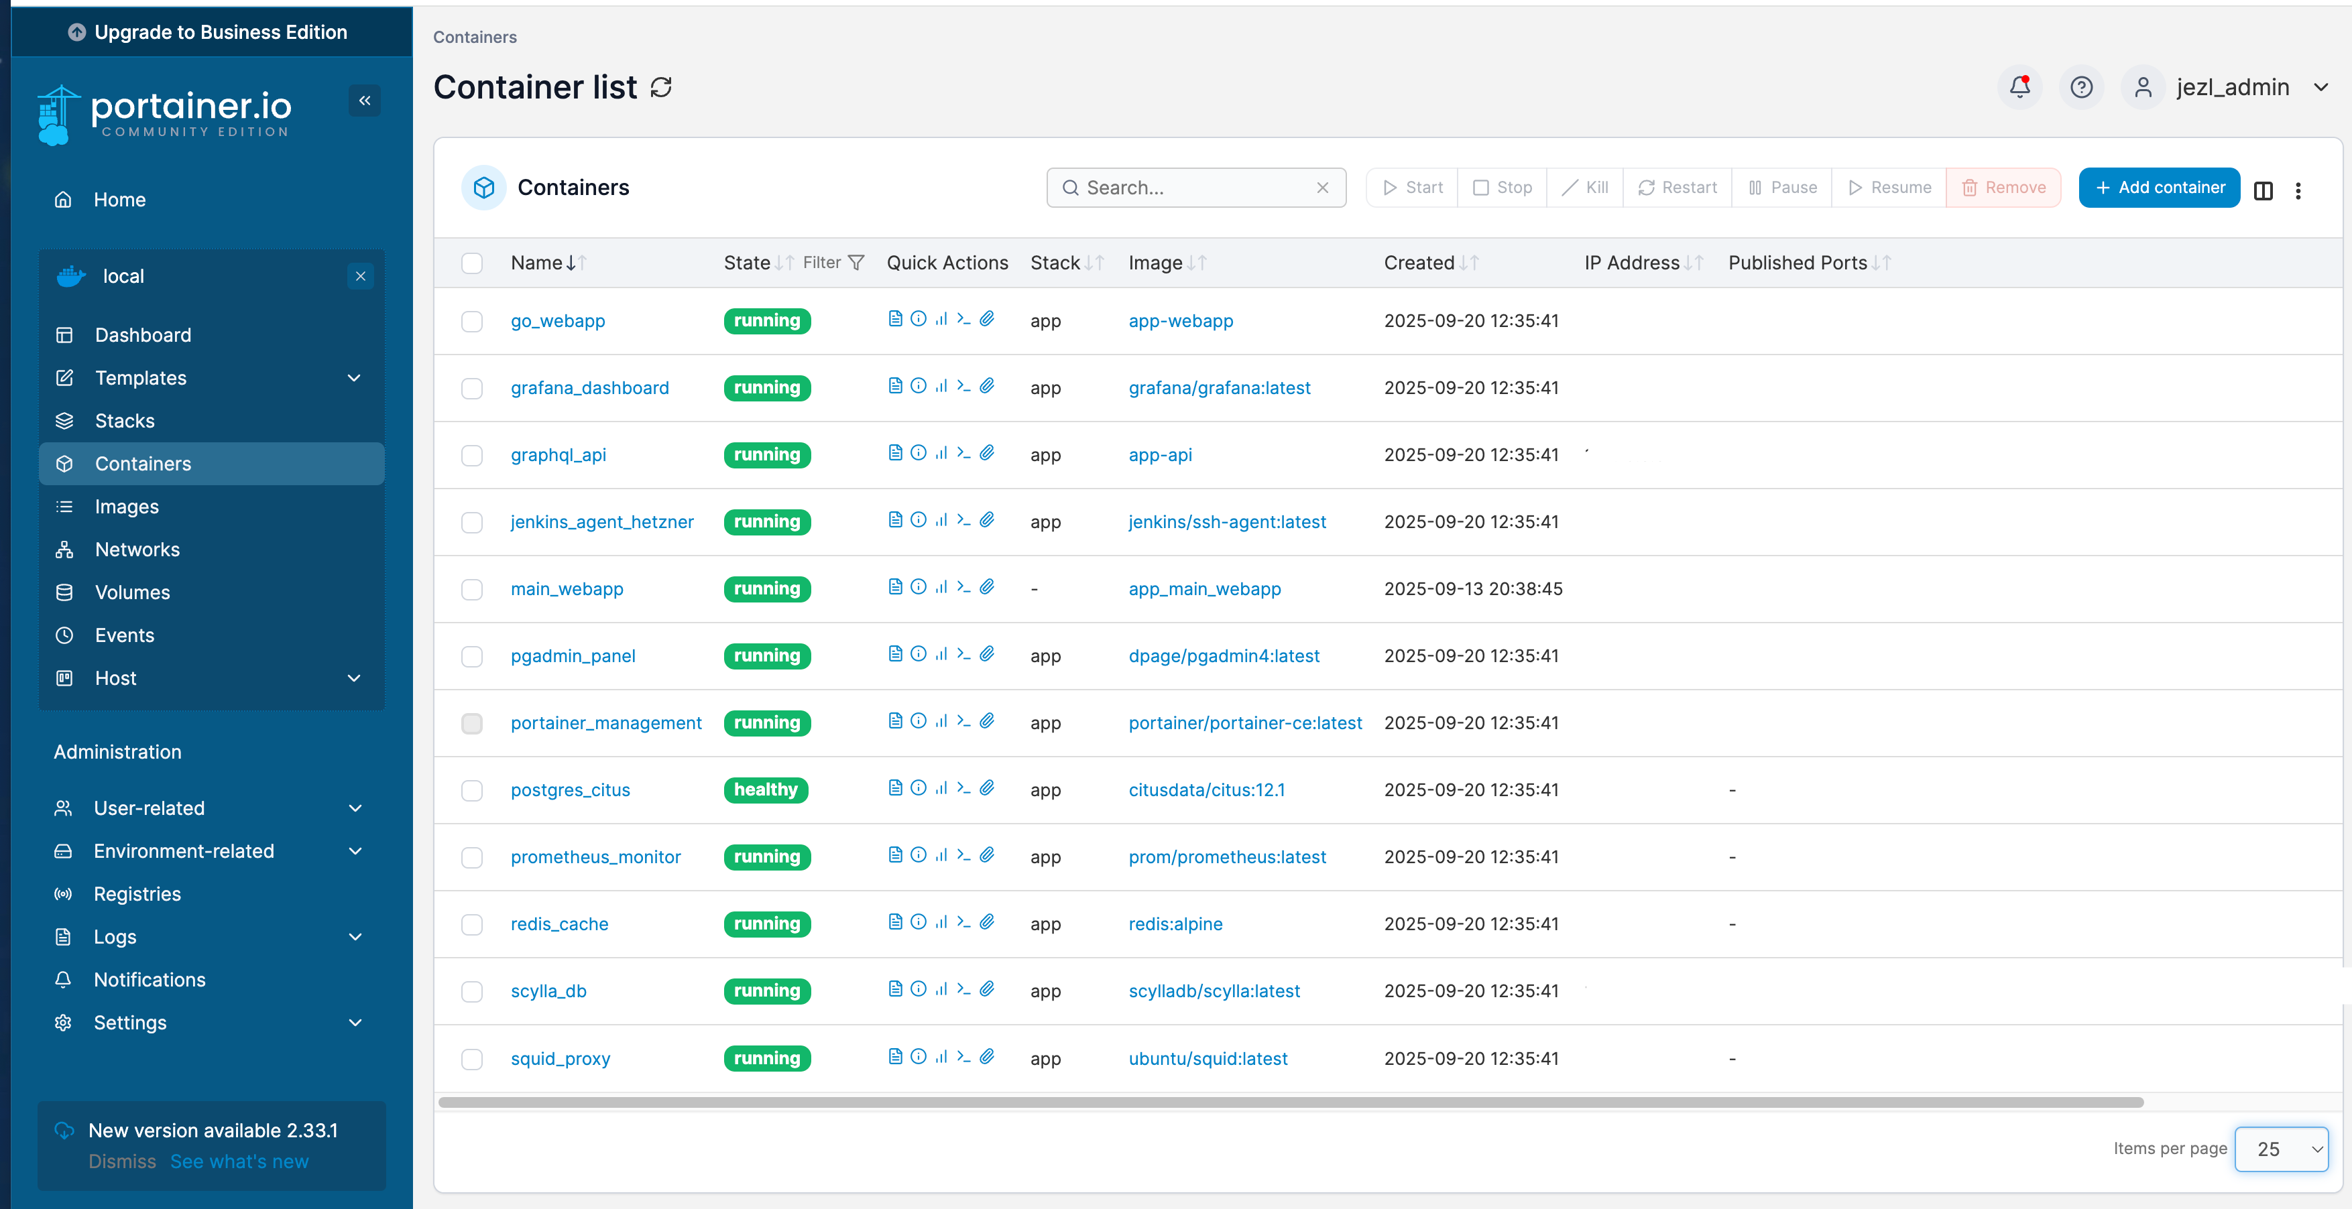Click attach icon for squid_proxy container
2352x1209 pixels.
pos(987,1057)
